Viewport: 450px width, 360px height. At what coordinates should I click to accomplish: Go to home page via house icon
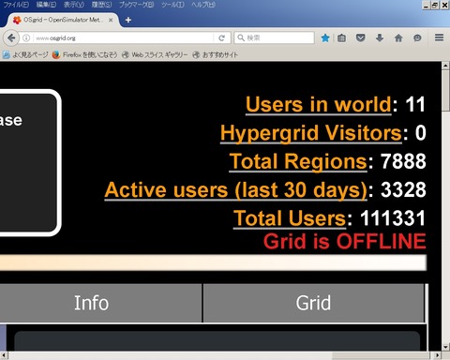coord(398,38)
